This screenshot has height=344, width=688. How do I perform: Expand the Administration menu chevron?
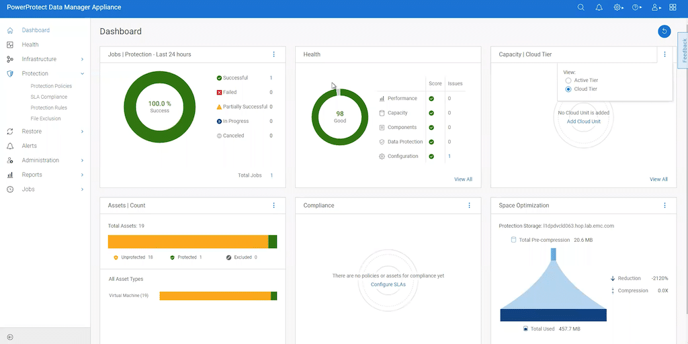pyautogui.click(x=82, y=160)
